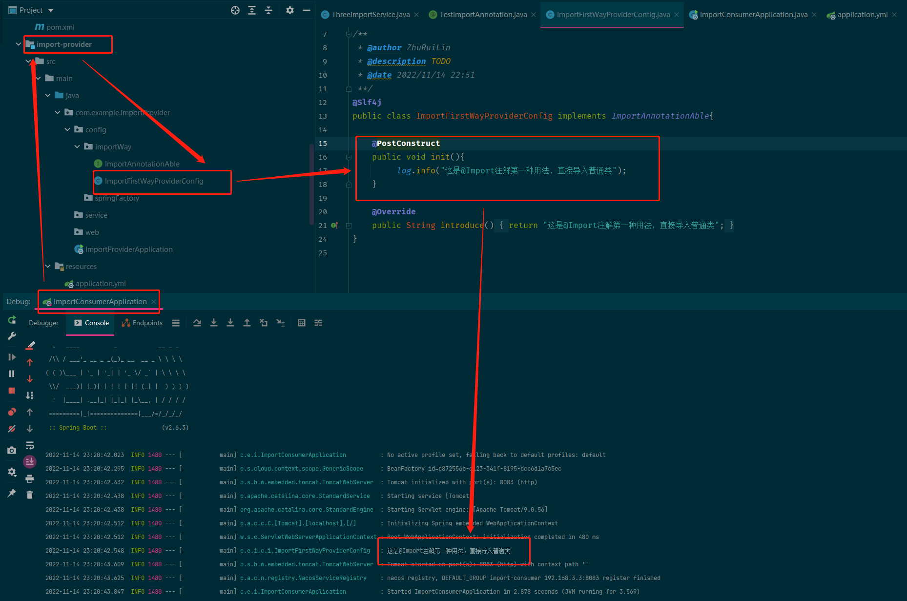Click Show Execution Point icon
This screenshot has width=907, height=601.
pos(197,323)
